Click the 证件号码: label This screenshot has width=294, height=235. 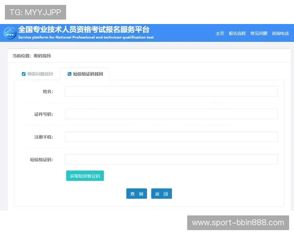[44, 114]
